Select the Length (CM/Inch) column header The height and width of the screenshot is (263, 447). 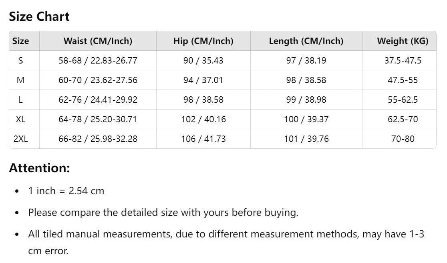coord(306,41)
